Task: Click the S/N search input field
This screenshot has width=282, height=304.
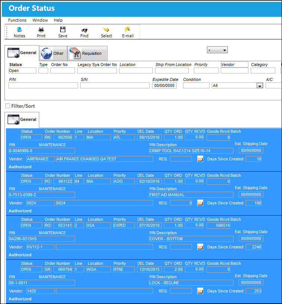Action: click(x=115, y=85)
